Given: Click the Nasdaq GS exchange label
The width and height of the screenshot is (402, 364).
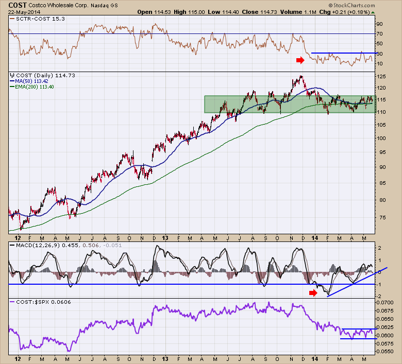Looking at the screenshot, I should click(x=104, y=5).
